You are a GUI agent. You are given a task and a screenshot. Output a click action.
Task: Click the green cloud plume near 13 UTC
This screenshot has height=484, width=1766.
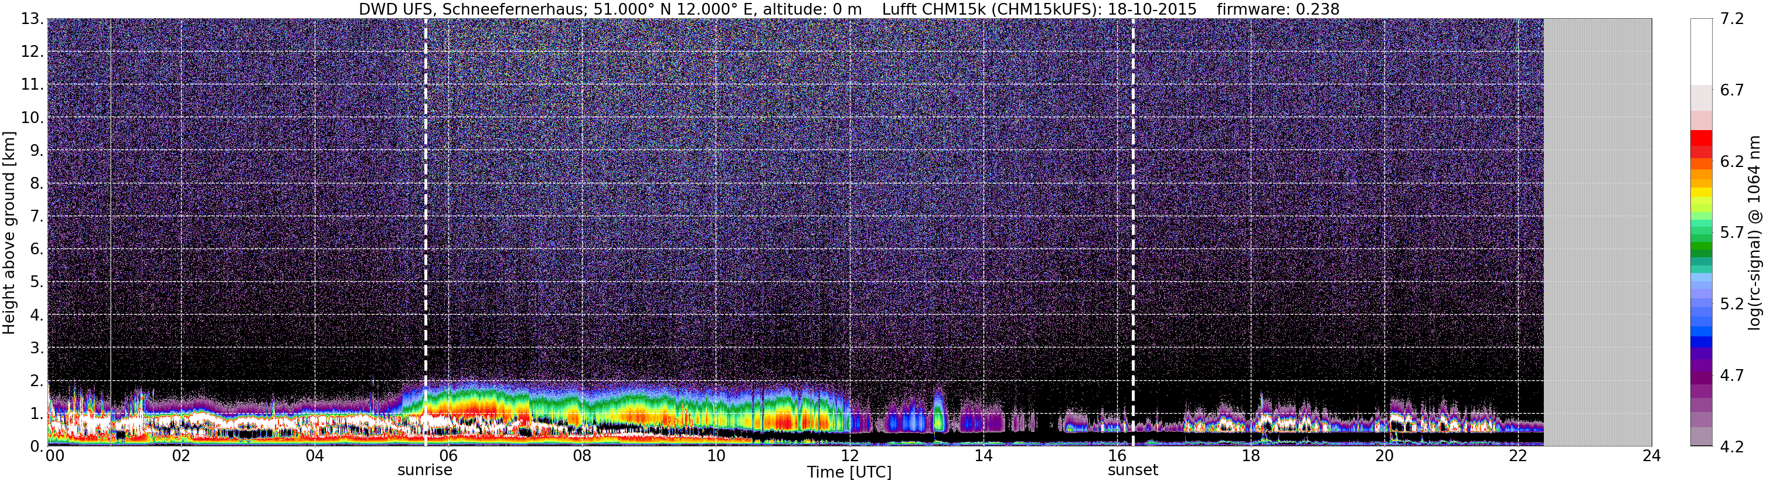tap(938, 413)
